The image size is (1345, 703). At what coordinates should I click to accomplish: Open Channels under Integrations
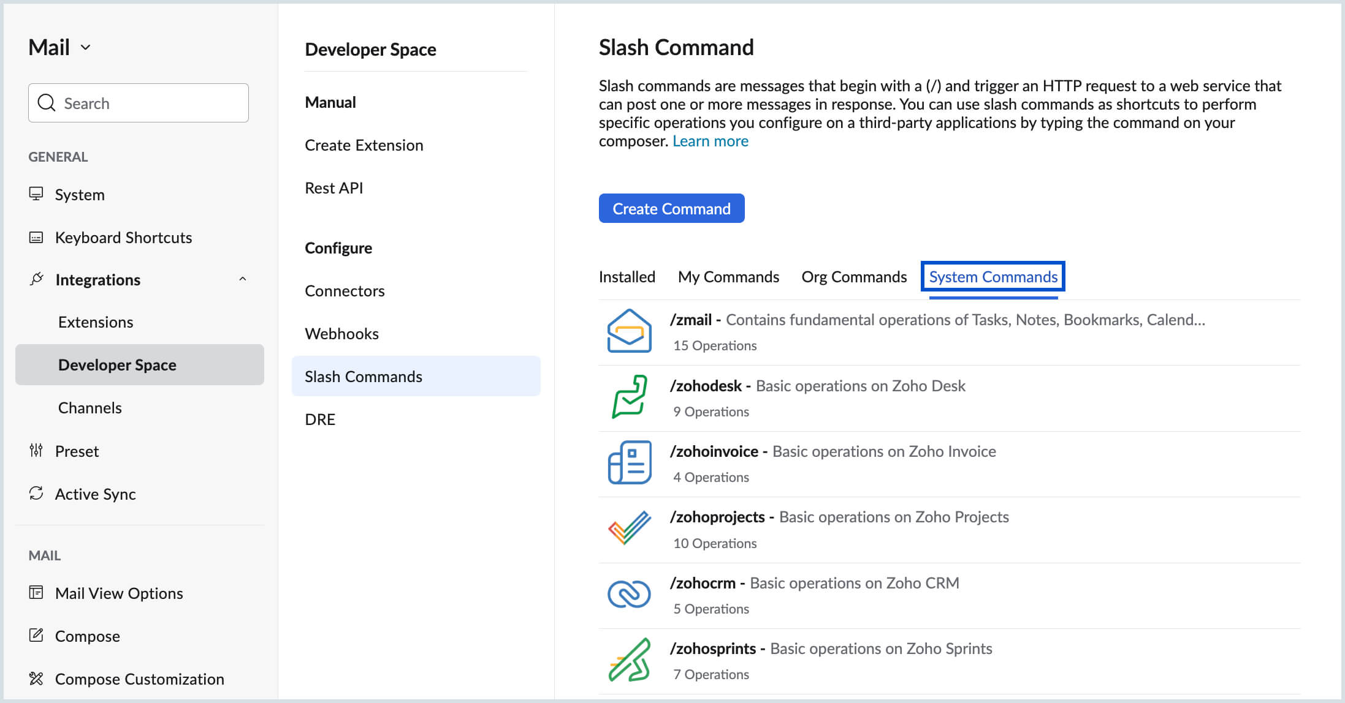tap(90, 408)
